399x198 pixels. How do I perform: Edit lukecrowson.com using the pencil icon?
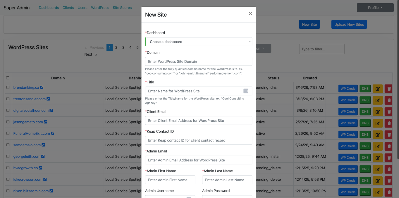pos(378,180)
